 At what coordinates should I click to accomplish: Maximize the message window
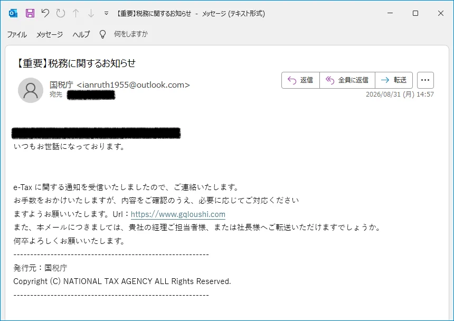[x=415, y=13]
